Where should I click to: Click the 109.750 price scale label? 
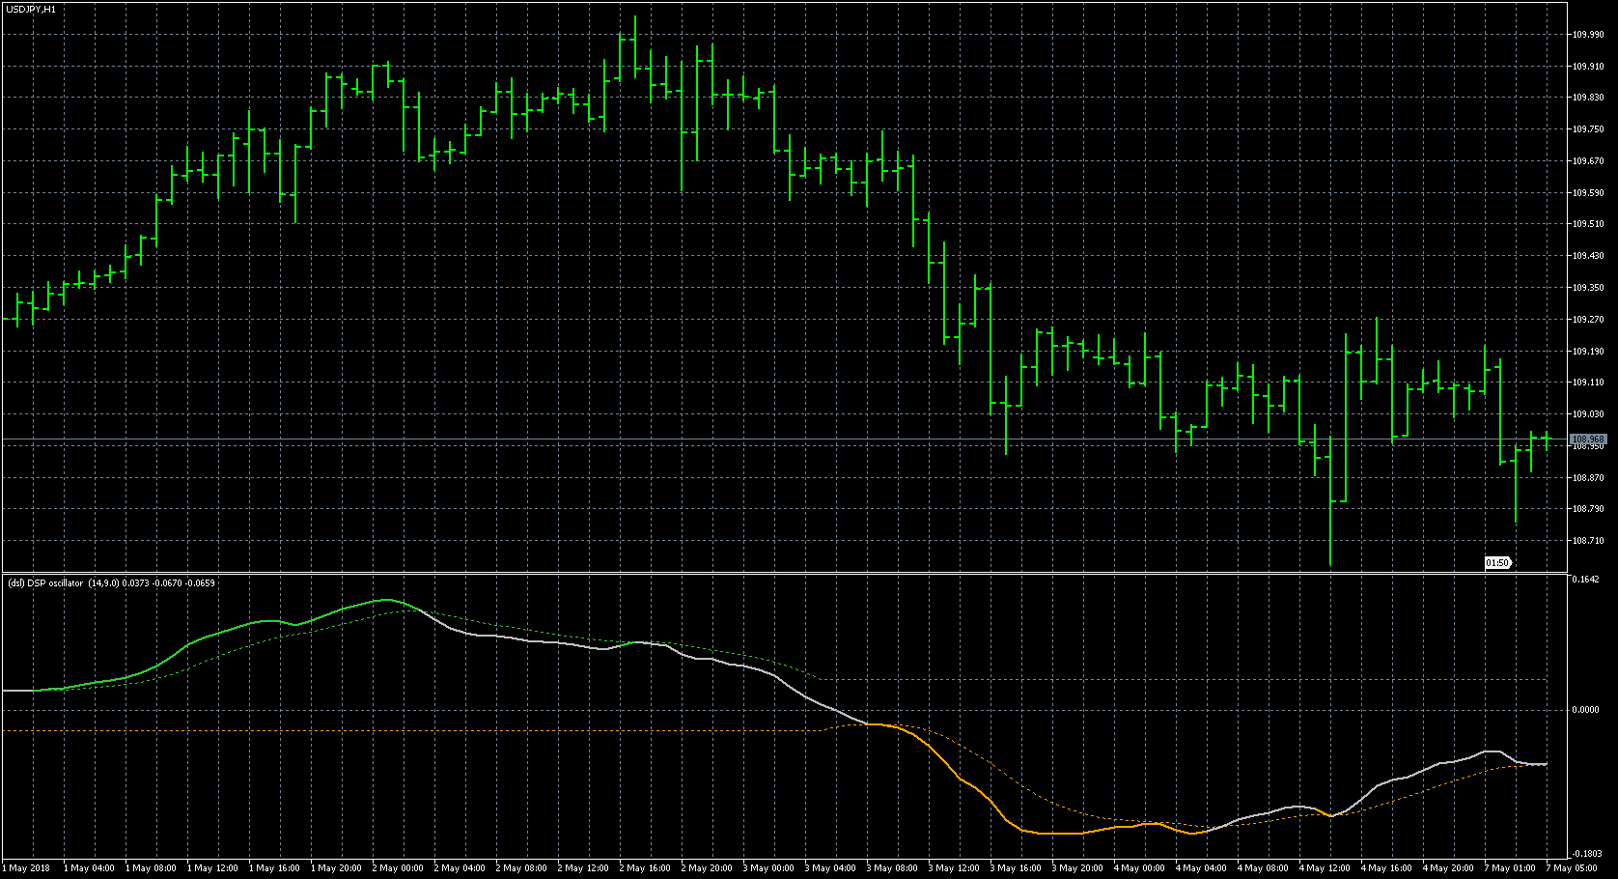pos(1586,129)
